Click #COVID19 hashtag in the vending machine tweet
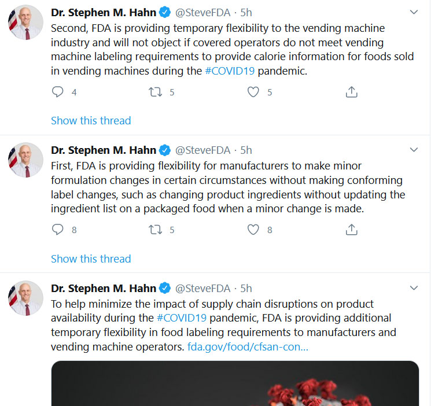 pyautogui.click(x=230, y=71)
